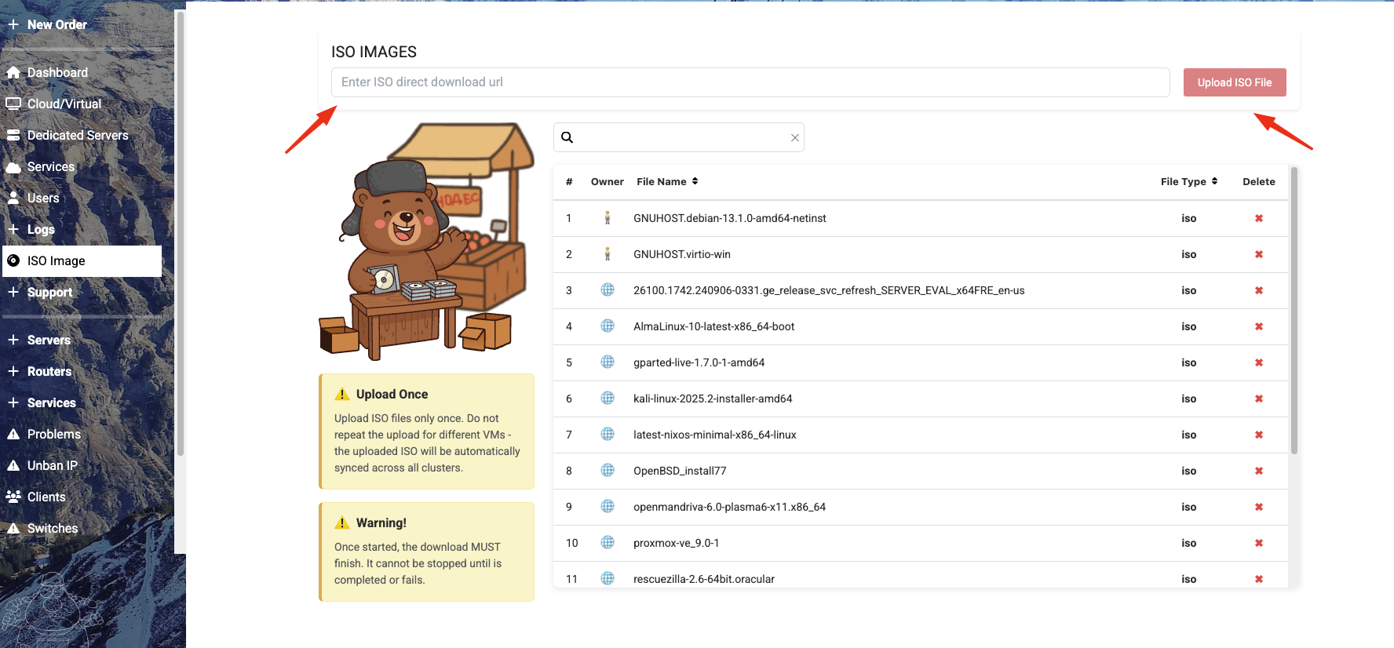Expand the Support sidebar section
The image size is (1394, 648).
(49, 292)
